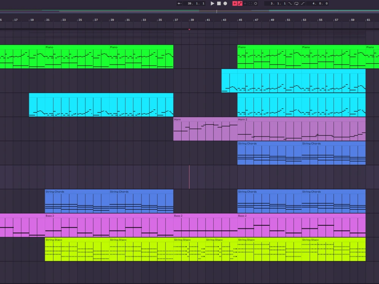
Task: Select String Chords clip starting at bar 21
Action: (x=77, y=201)
